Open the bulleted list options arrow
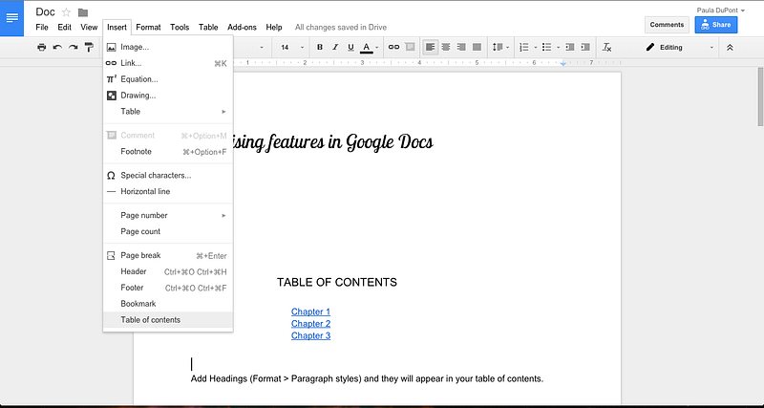 tap(558, 48)
